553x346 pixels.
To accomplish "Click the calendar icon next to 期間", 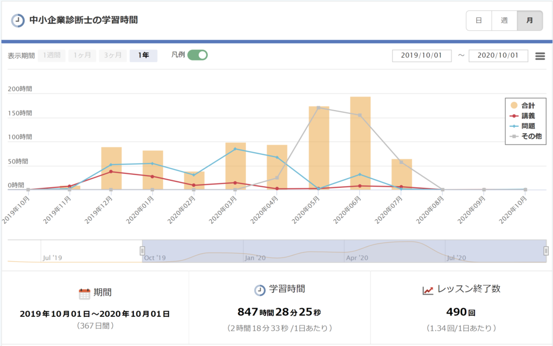I will pyautogui.click(x=84, y=294).
